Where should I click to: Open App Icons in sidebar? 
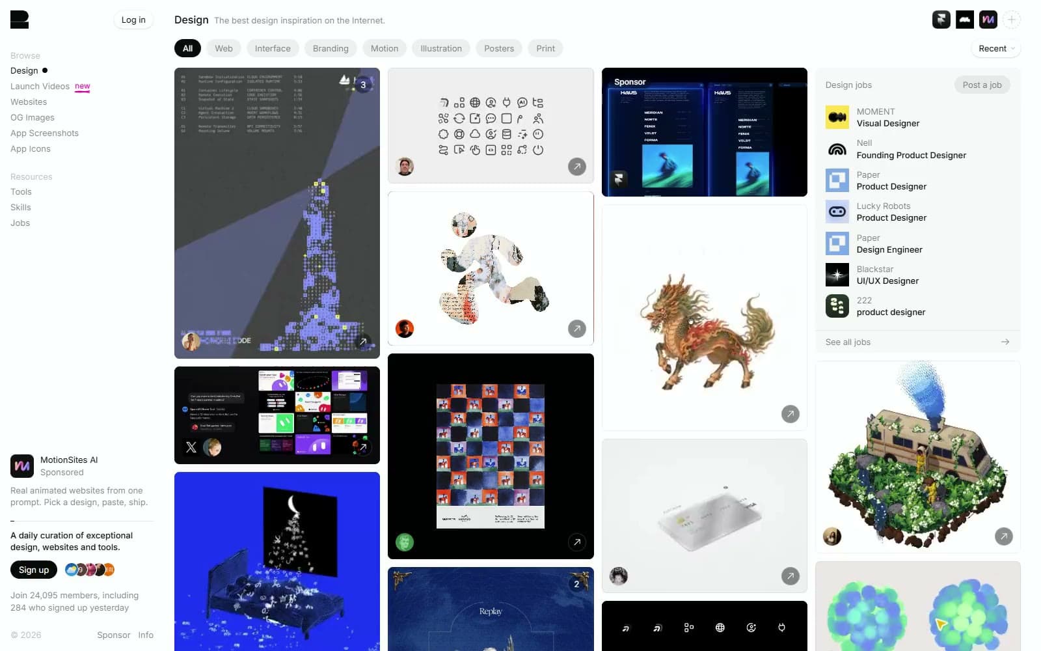click(31, 148)
